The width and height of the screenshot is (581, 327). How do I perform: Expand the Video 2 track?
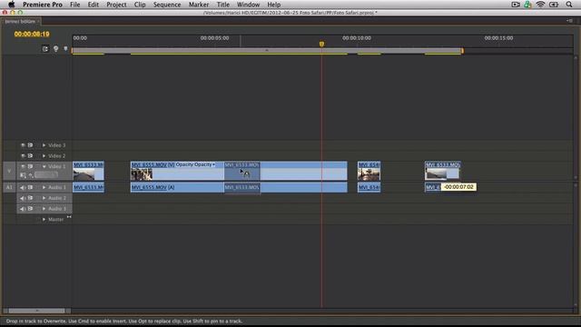point(44,155)
